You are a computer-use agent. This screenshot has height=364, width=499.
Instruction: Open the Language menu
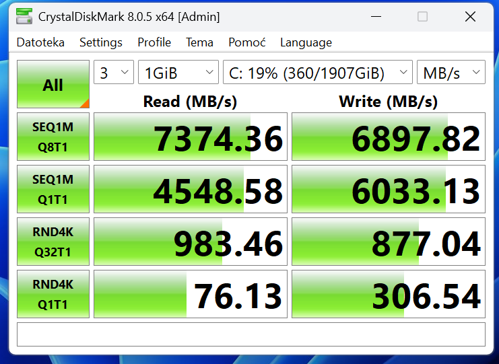pyautogui.click(x=306, y=42)
